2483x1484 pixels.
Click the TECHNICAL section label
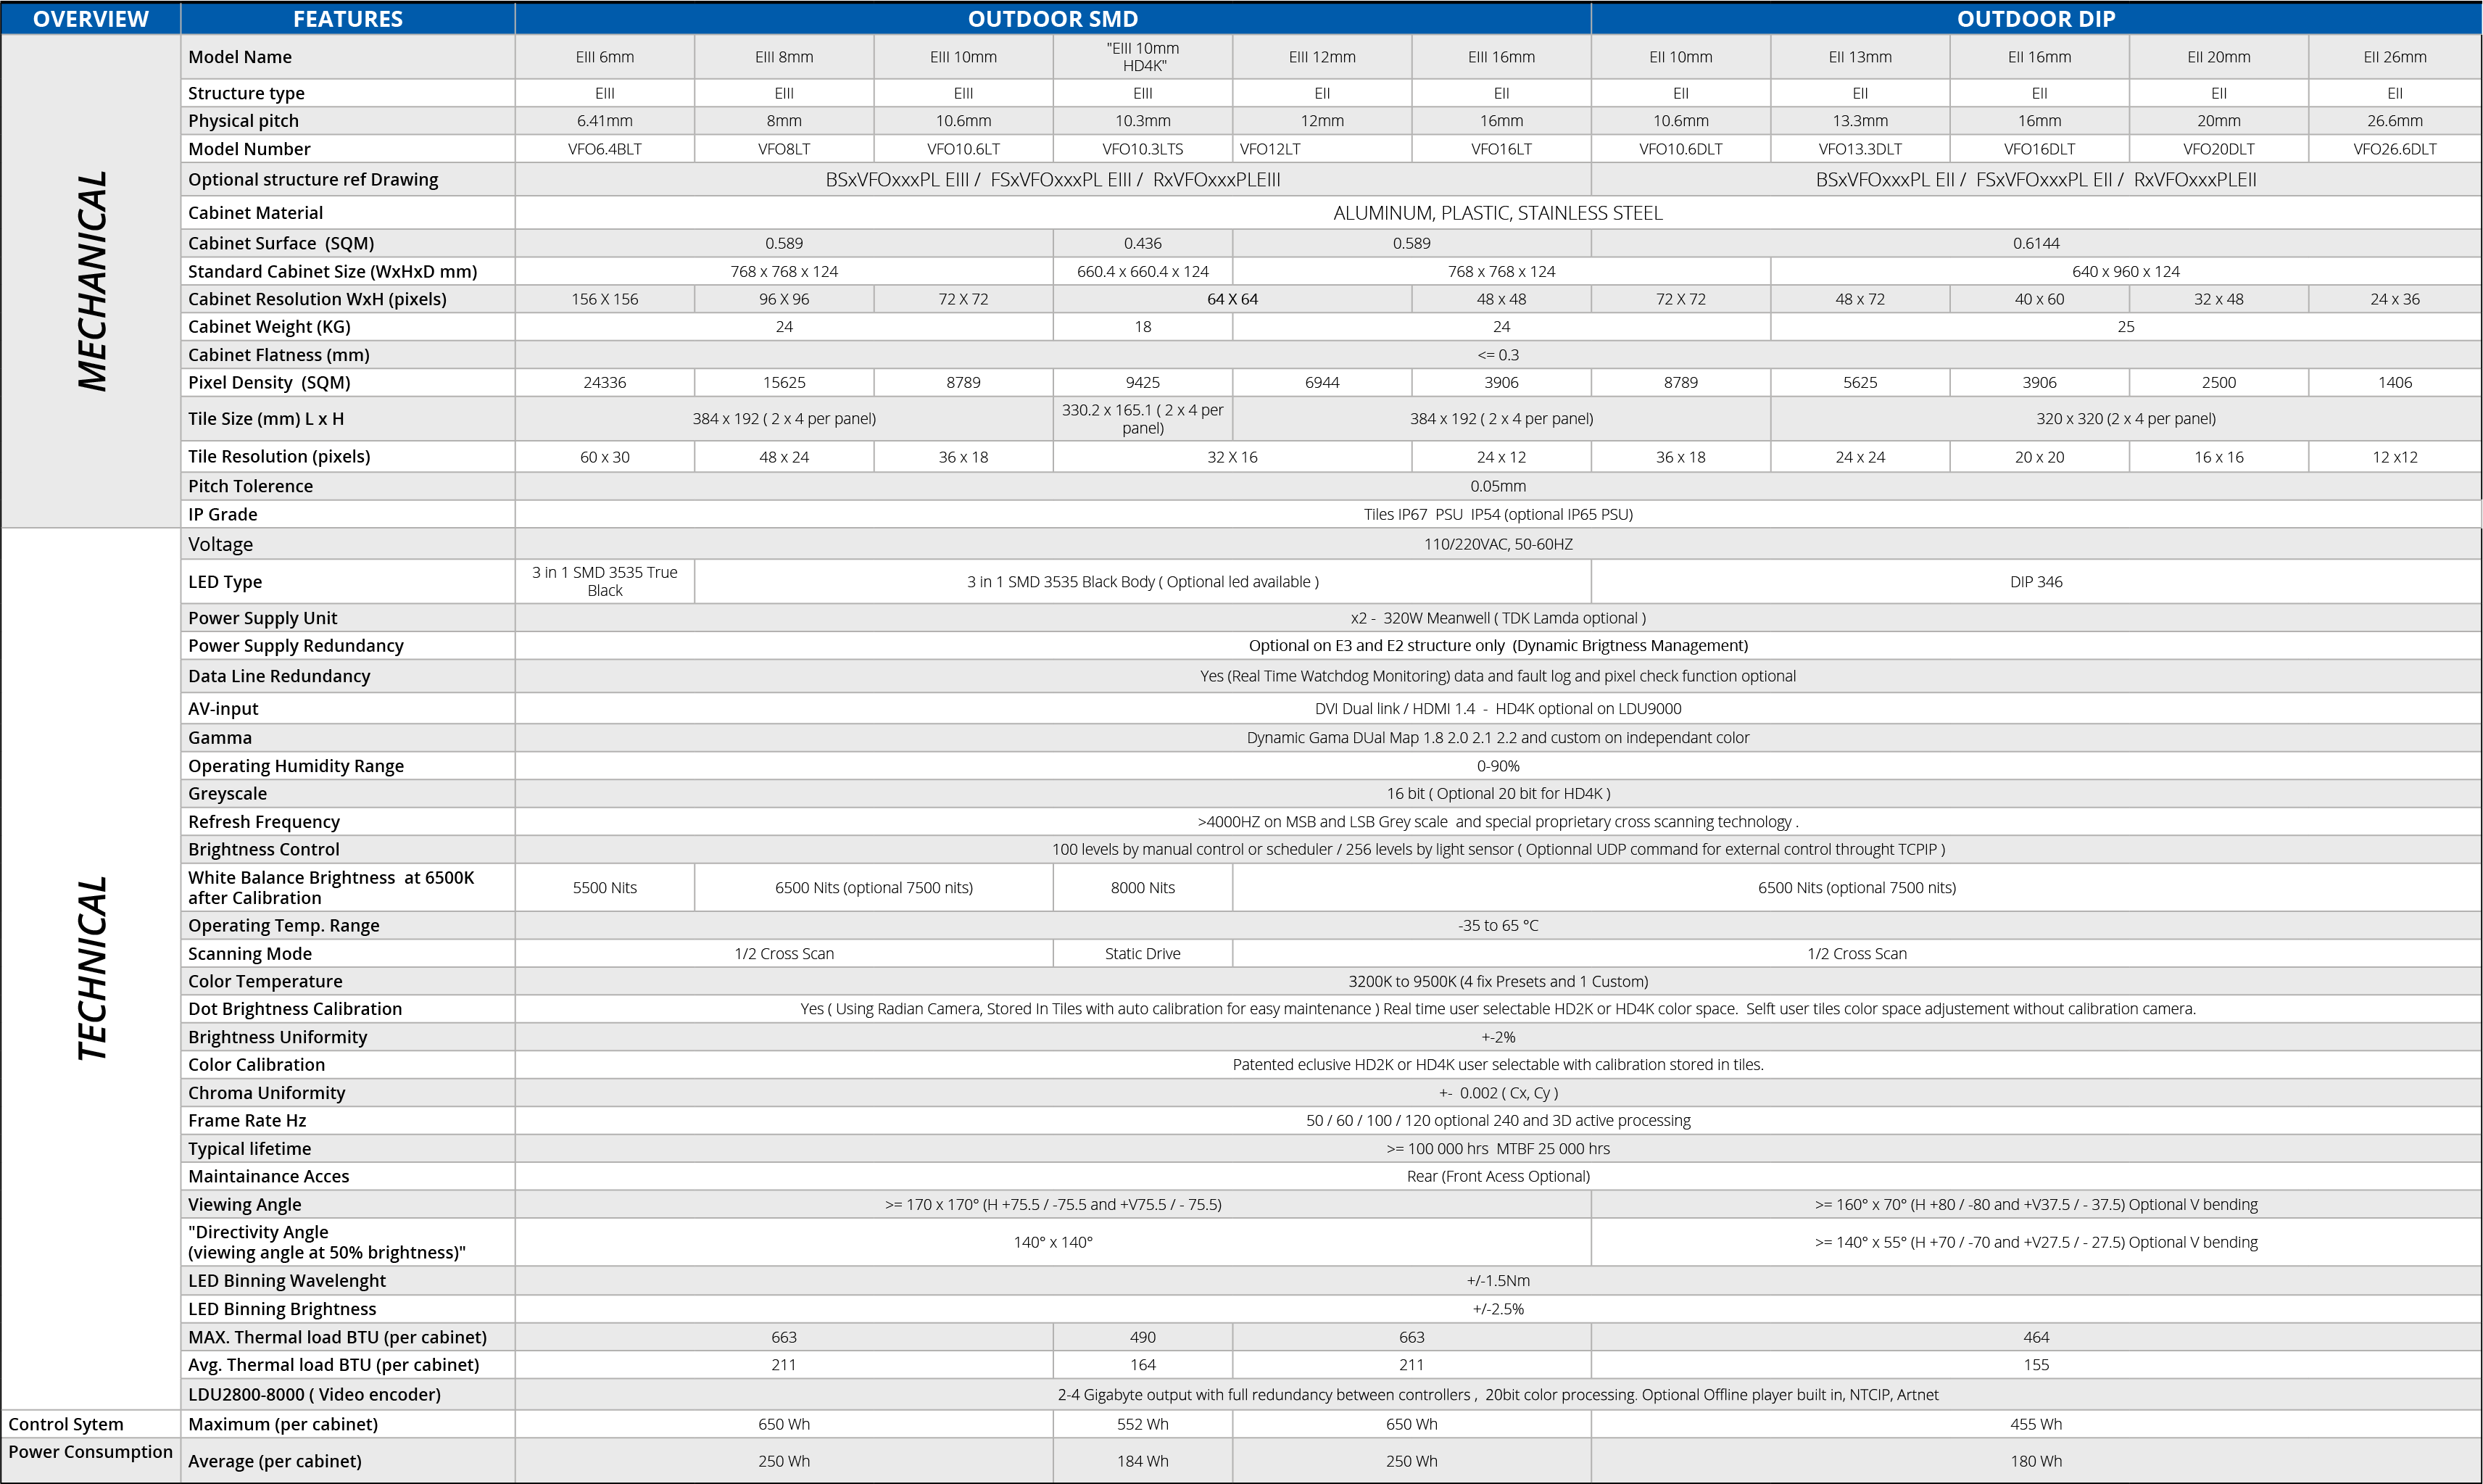click(x=92, y=968)
